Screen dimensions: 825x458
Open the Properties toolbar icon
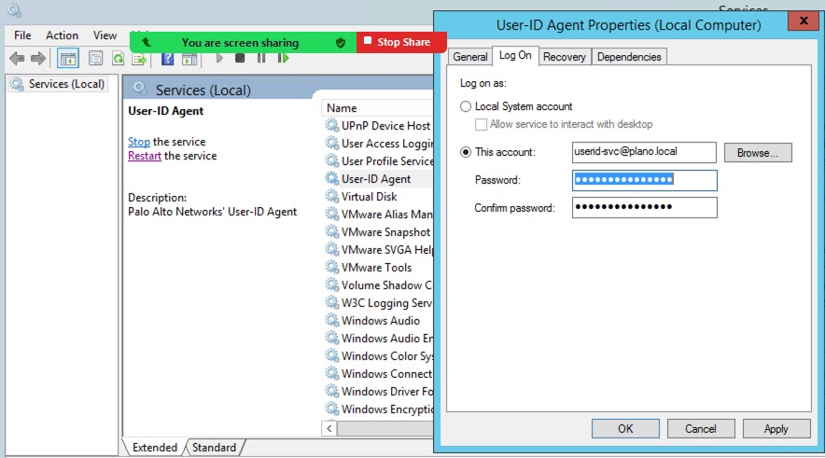[96, 59]
